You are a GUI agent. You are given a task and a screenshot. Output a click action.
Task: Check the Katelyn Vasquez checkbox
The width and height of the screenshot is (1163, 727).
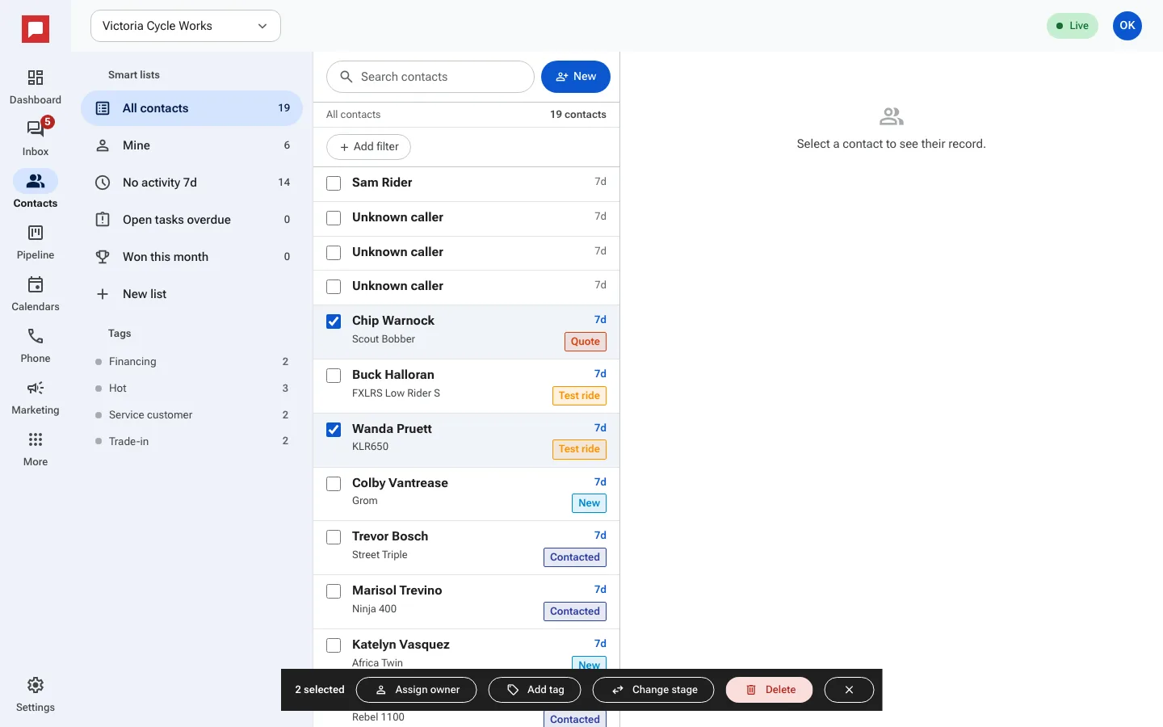[x=334, y=645]
